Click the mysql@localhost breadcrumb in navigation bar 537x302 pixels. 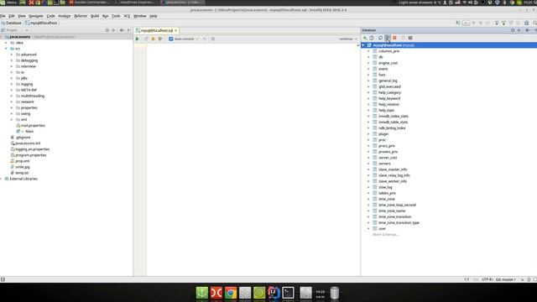41,23
